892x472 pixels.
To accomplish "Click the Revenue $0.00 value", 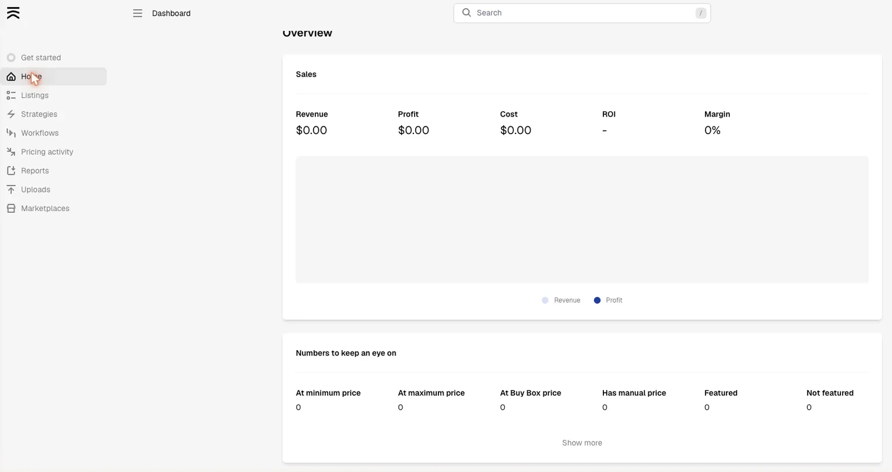I will pyautogui.click(x=311, y=130).
